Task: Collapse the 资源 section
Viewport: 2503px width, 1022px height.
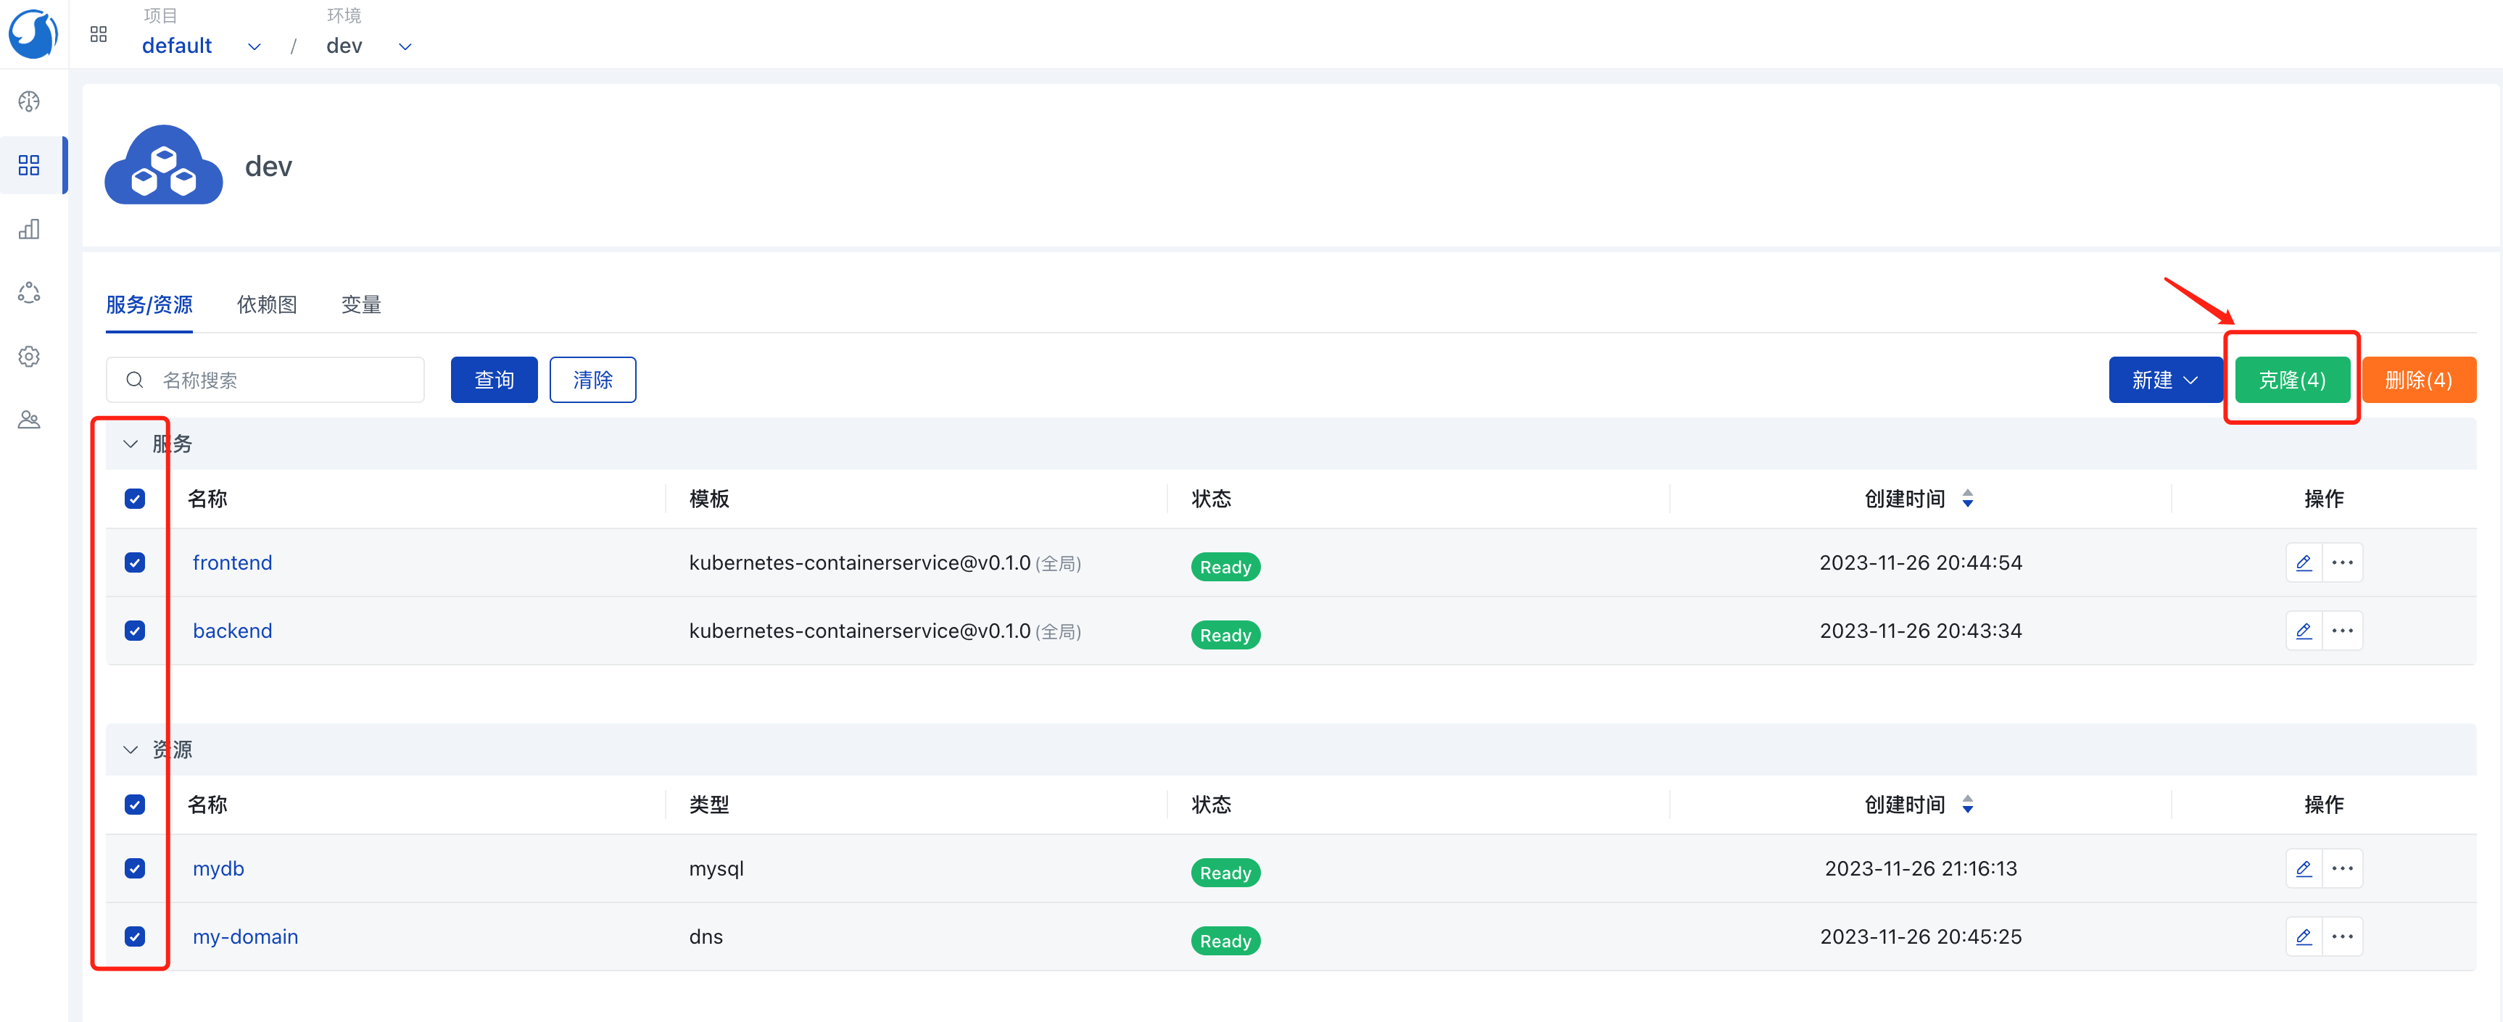Action: pos(131,750)
